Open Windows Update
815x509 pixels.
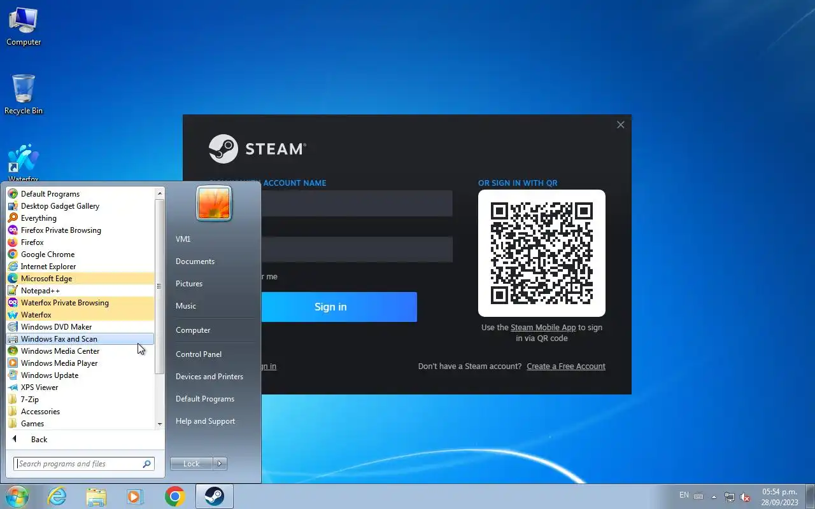(80, 375)
